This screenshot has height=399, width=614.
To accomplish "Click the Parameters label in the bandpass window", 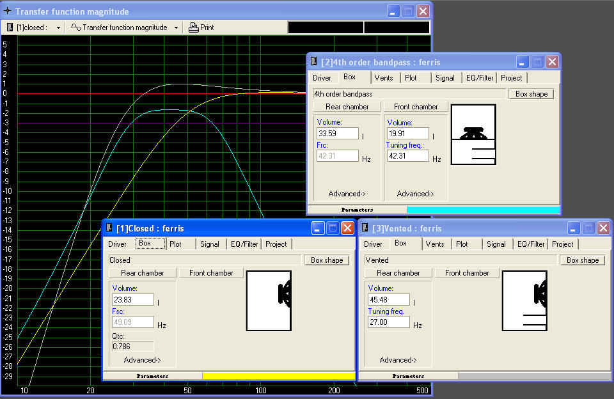I will pos(357,210).
